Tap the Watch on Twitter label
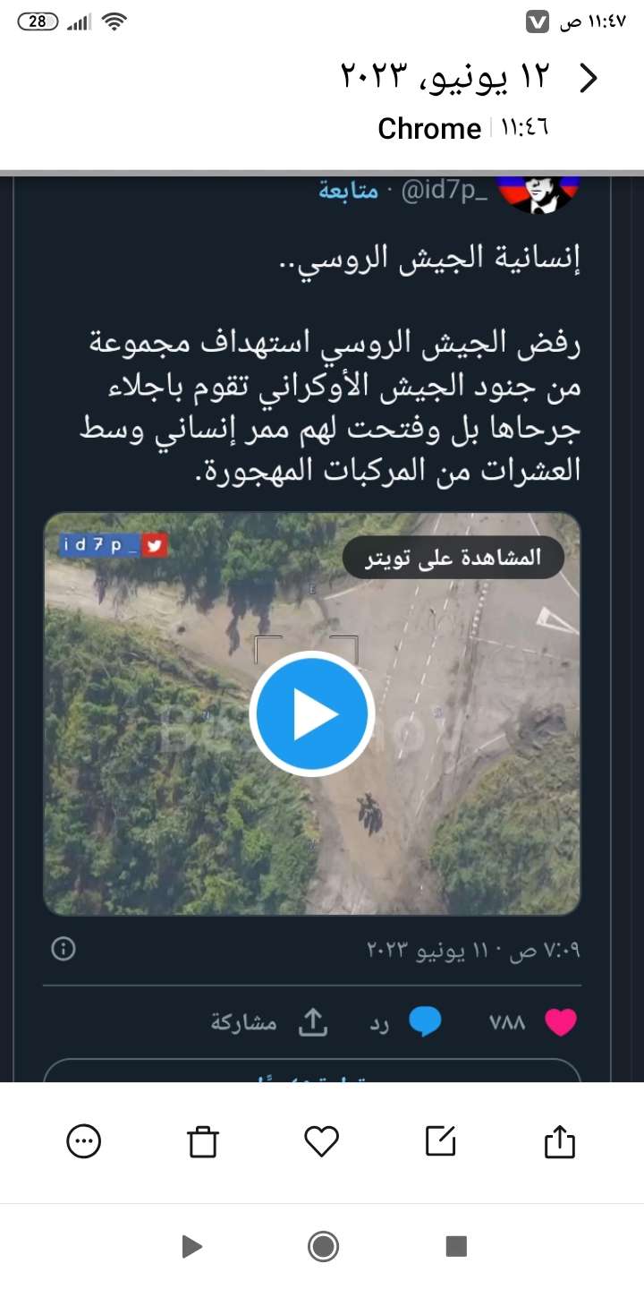This screenshot has height=1289, width=644. [x=454, y=558]
